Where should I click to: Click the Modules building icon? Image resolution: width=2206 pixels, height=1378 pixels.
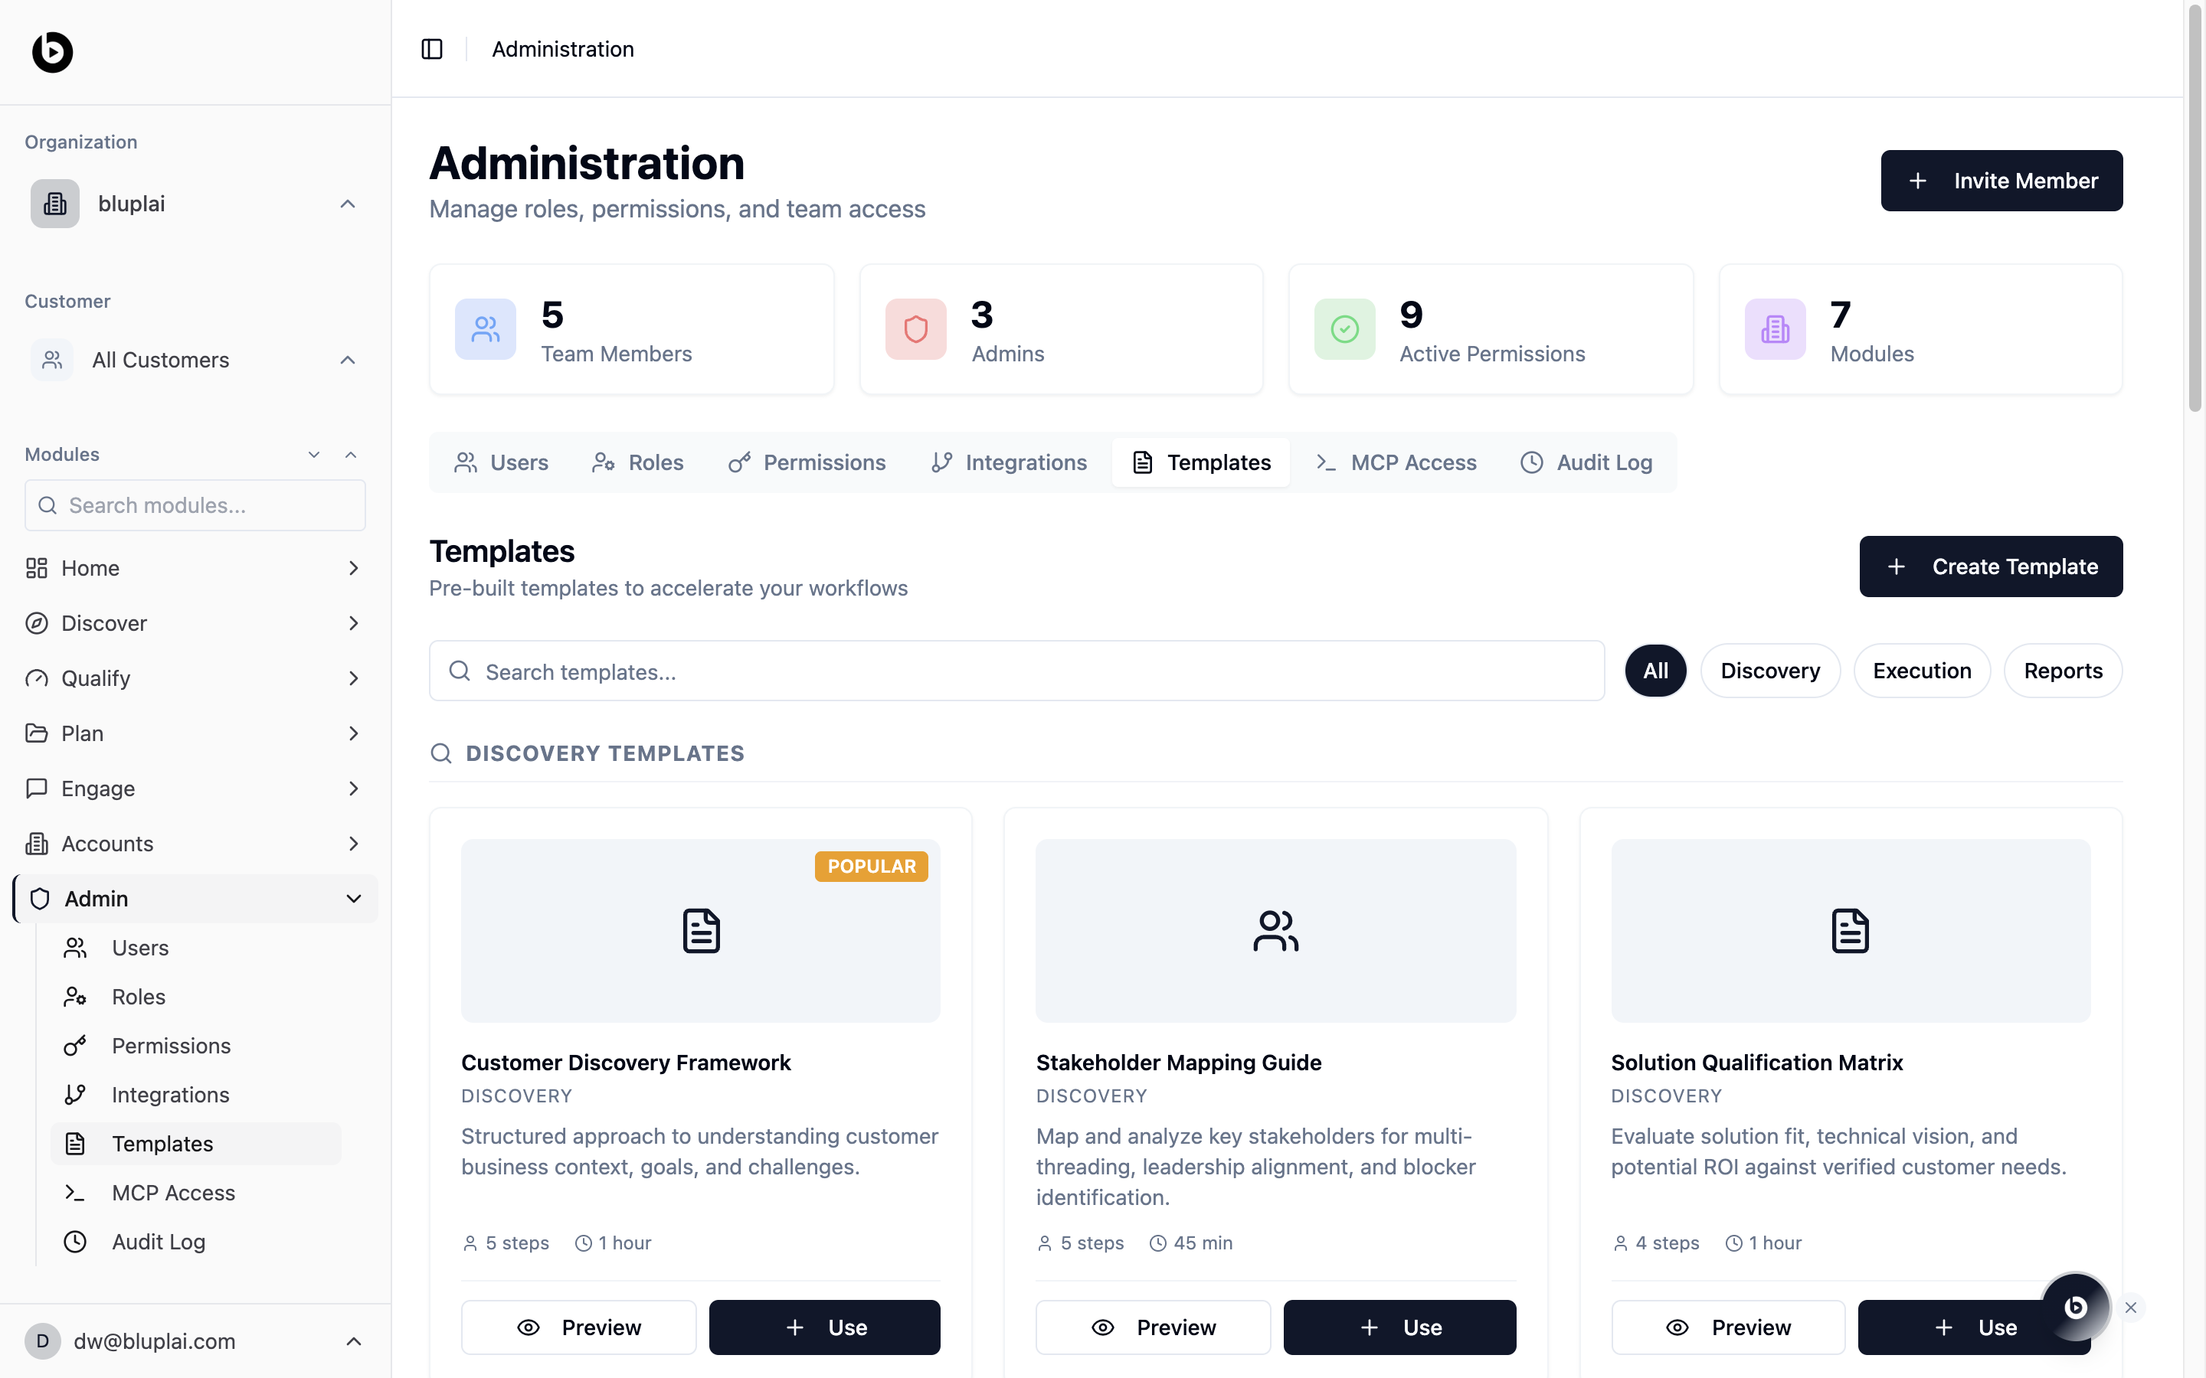tap(1775, 329)
